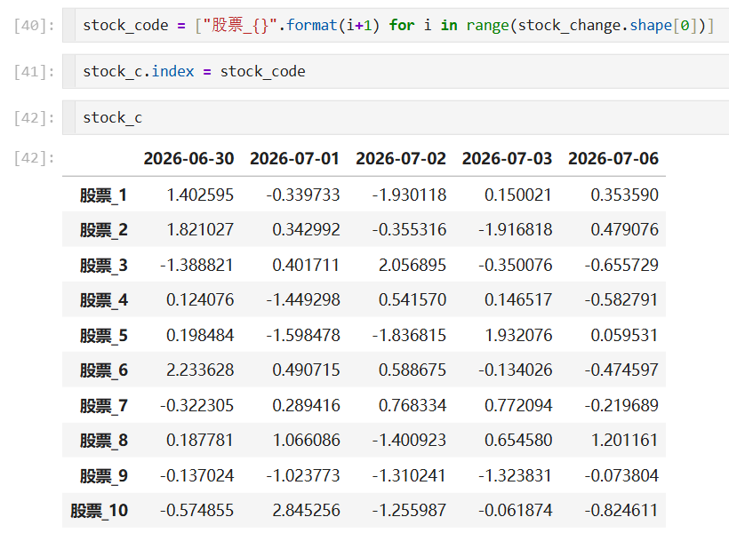Click value 0.768334
This screenshot has height=541, width=729.
[x=412, y=405]
